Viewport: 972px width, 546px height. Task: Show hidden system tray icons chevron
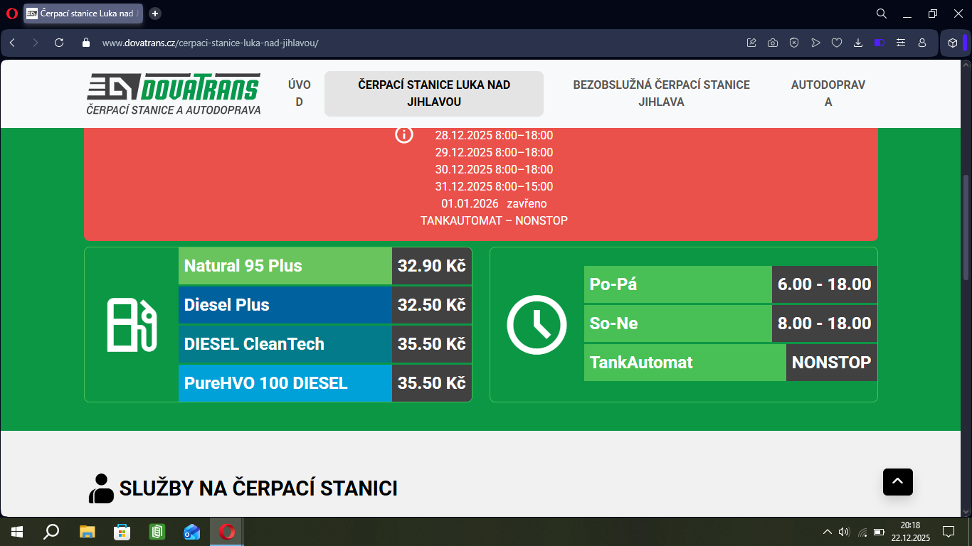[827, 532]
